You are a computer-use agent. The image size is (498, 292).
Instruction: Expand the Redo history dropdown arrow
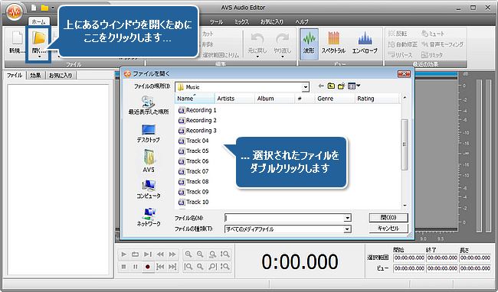[282, 57]
